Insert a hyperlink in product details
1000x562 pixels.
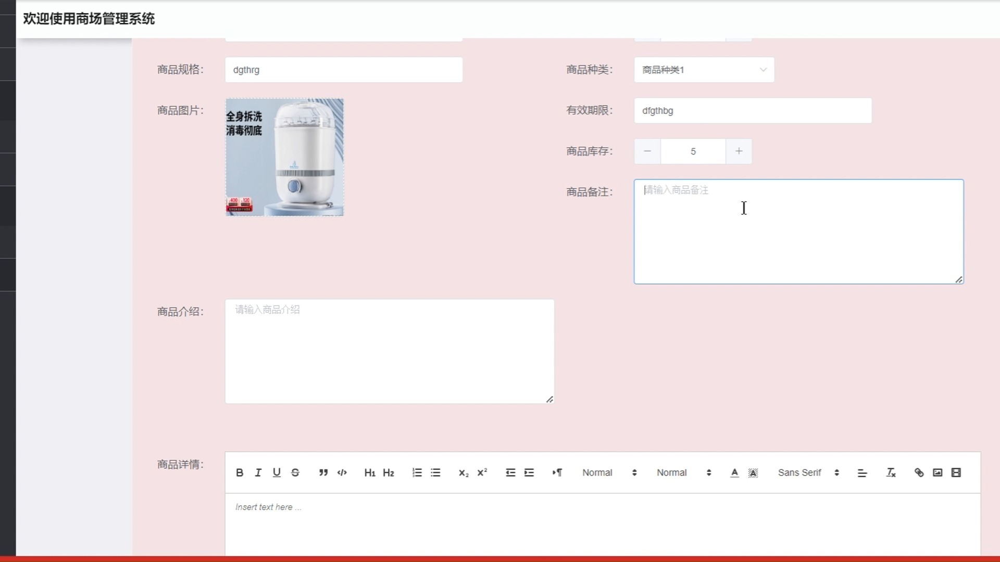pyautogui.click(x=919, y=472)
